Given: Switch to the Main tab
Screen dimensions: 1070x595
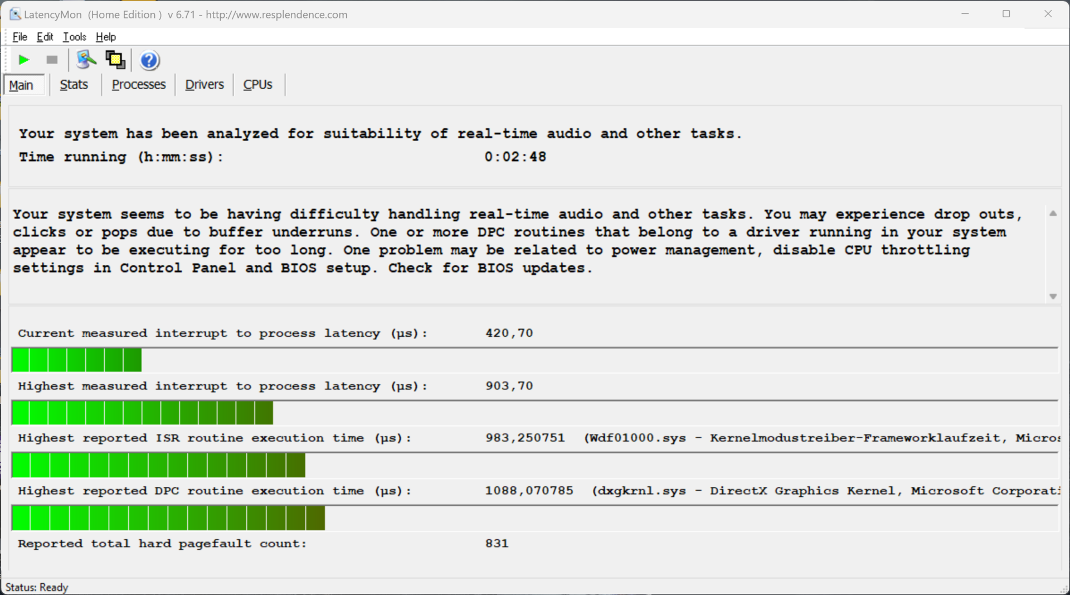Looking at the screenshot, I should coord(24,85).
